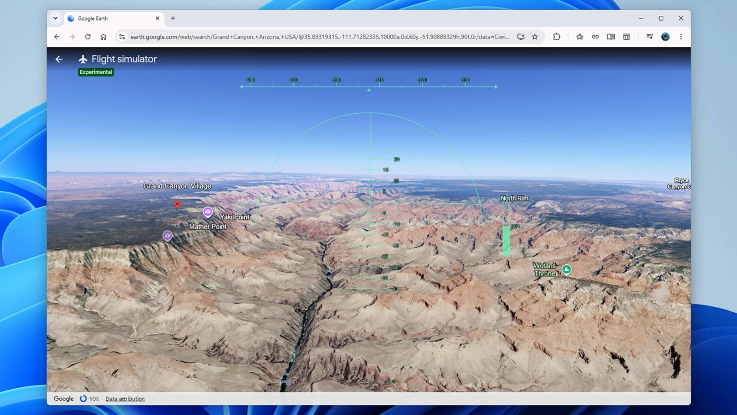Install app icon in address bar
The height and width of the screenshot is (415, 737).
521,37
